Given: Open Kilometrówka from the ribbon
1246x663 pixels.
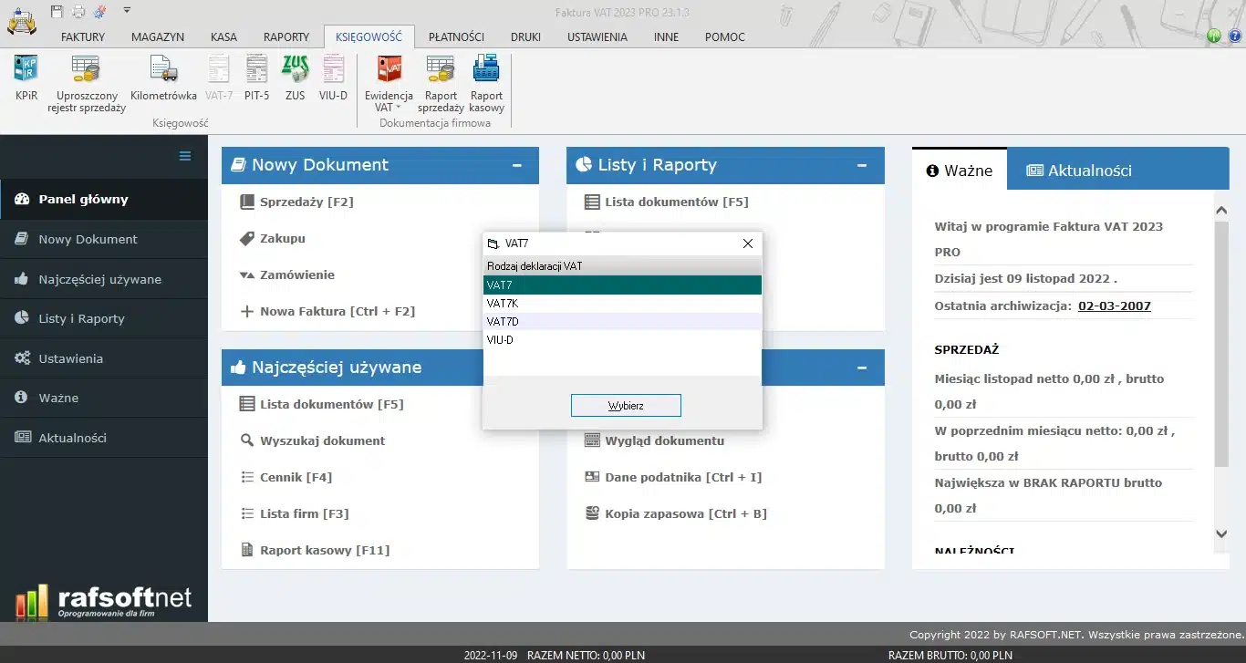Looking at the screenshot, I should (163, 78).
